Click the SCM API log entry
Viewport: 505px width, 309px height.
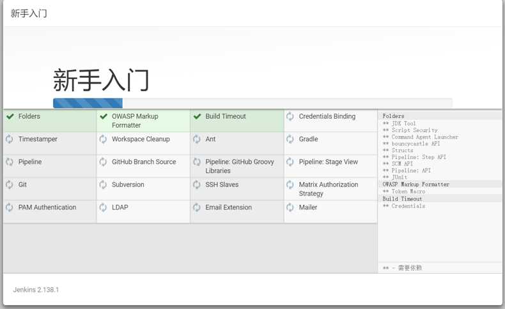[398, 163]
